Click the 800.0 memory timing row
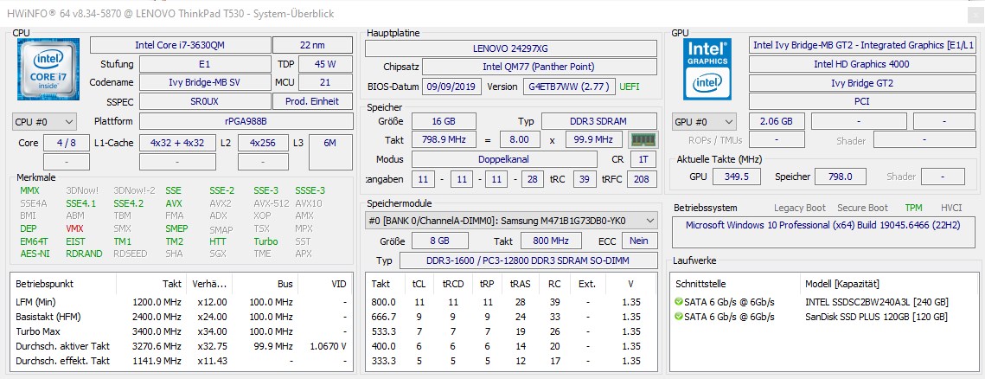Viewport: 985px width, 379px height. pyautogui.click(x=511, y=302)
